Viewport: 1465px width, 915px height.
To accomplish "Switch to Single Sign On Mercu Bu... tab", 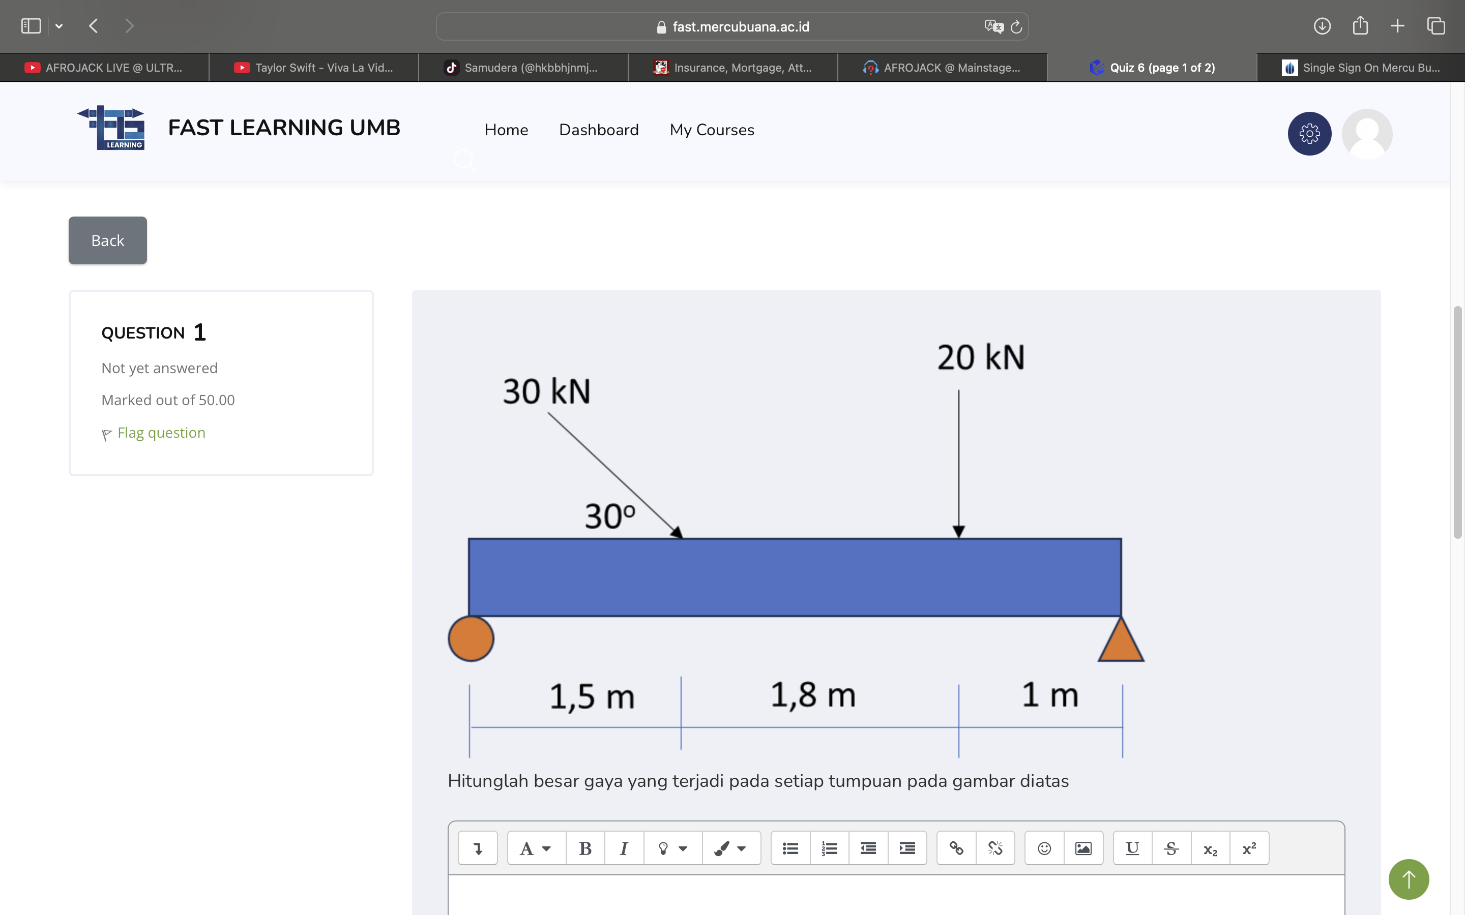I will [x=1361, y=68].
